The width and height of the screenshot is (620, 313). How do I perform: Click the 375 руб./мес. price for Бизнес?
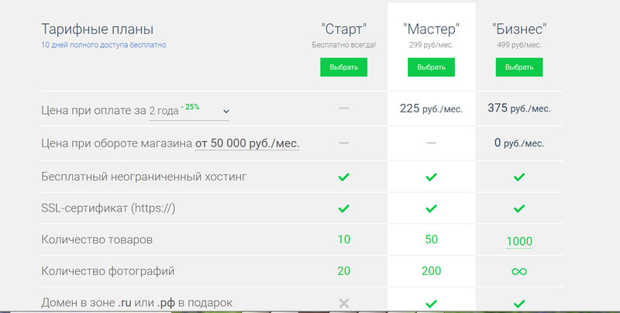519,108
